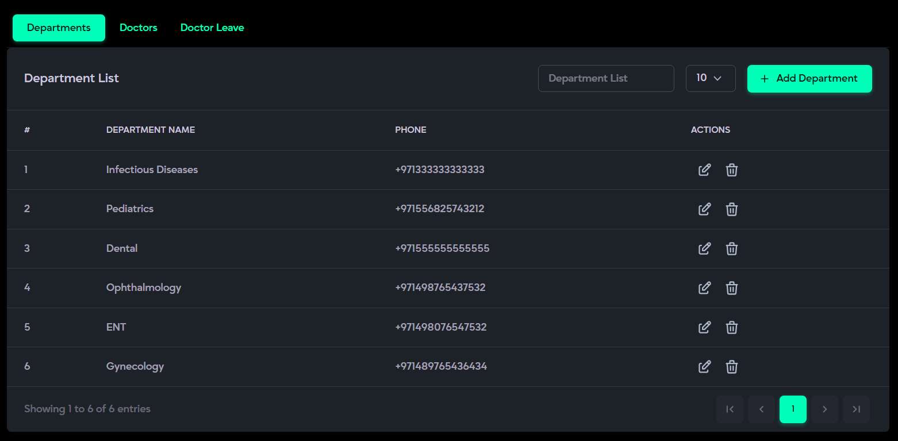Trash the ENT department entry
This screenshot has height=441, width=898.
pos(731,327)
